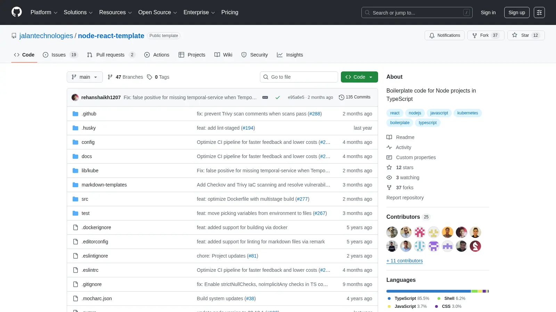Open the markdown-templates folder

tap(104, 185)
